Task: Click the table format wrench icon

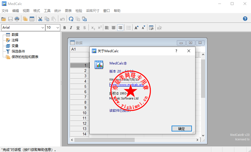Action: (x=151, y=28)
